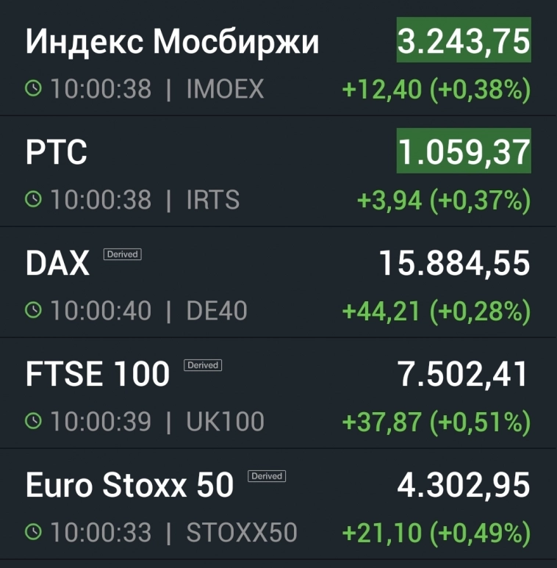Click the Euro Stoxx change +21,10 (+0,49%)
557x568 pixels.
point(436,532)
